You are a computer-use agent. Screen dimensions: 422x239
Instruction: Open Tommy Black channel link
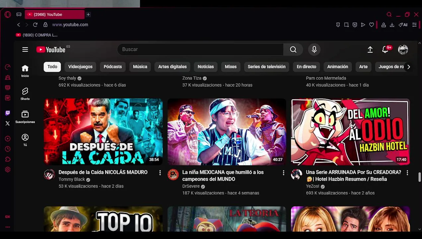[72, 180]
